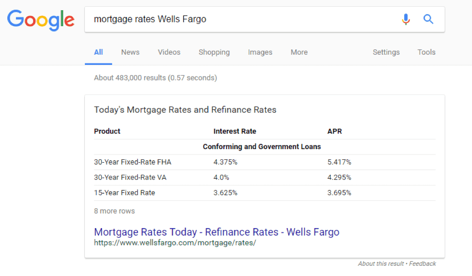Open the Google logo homepage
The image size is (472, 276).
click(x=41, y=20)
